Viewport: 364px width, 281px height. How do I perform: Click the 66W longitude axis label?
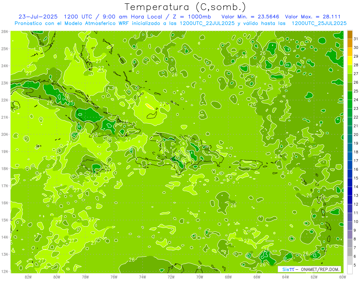(x=257, y=277)
